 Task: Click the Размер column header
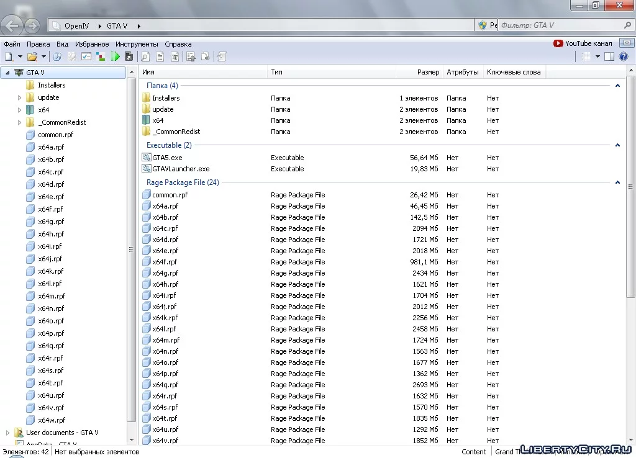(x=427, y=72)
